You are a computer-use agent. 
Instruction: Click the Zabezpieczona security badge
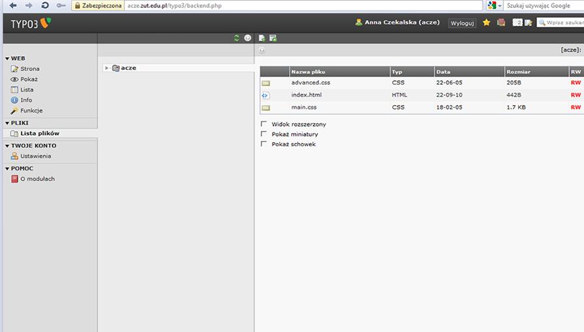coord(98,6)
